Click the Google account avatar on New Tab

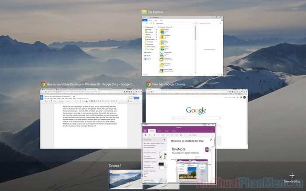tap(244, 97)
